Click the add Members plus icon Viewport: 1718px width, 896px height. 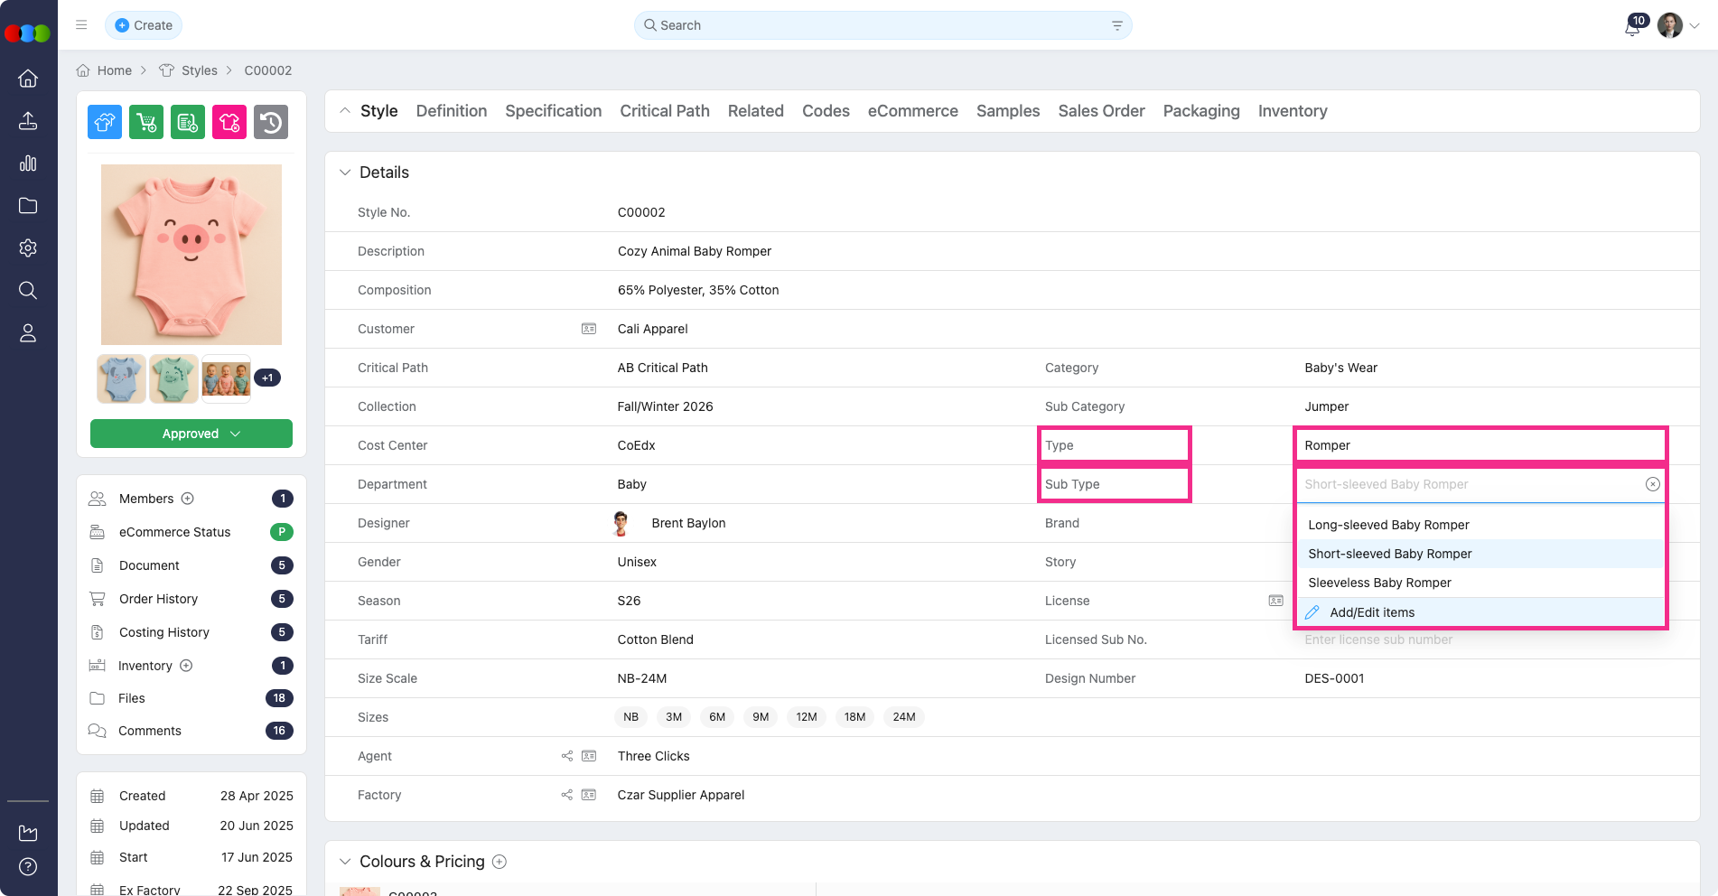click(188, 499)
